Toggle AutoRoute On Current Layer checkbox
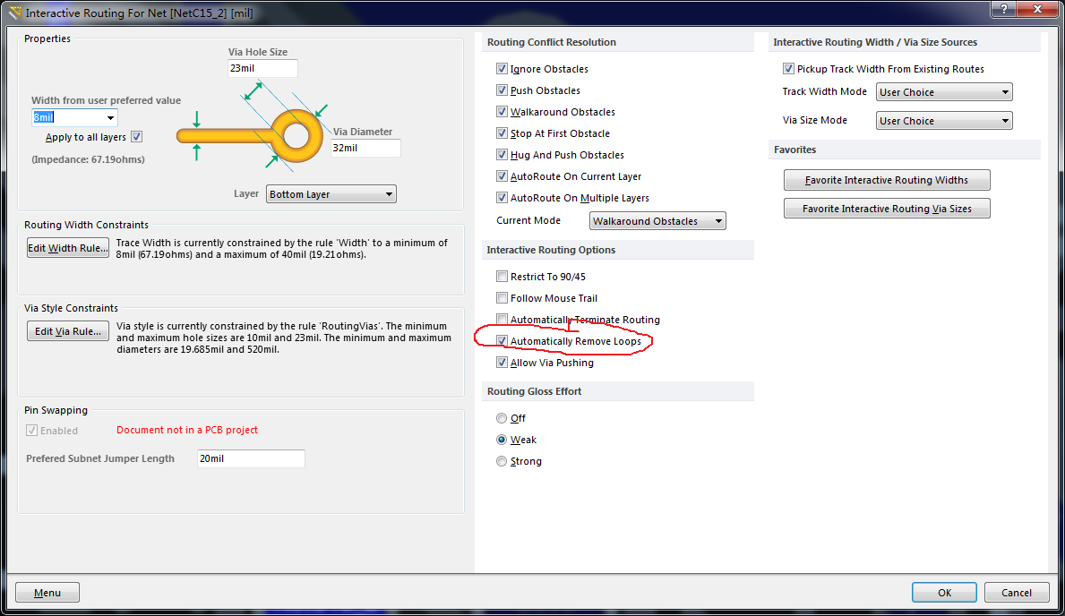1065x616 pixels. (502, 175)
